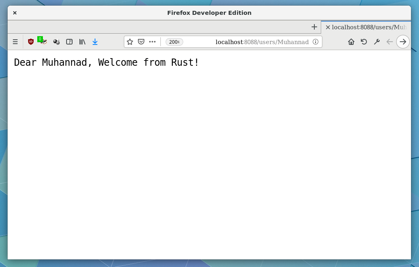Click the uBlock Origin shield icon
This screenshot has height=267, width=419.
point(31,42)
